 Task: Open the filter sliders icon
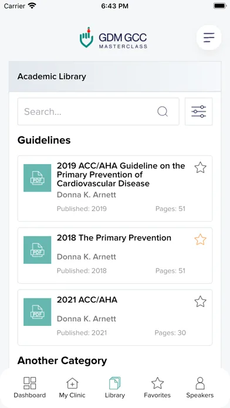click(199, 111)
